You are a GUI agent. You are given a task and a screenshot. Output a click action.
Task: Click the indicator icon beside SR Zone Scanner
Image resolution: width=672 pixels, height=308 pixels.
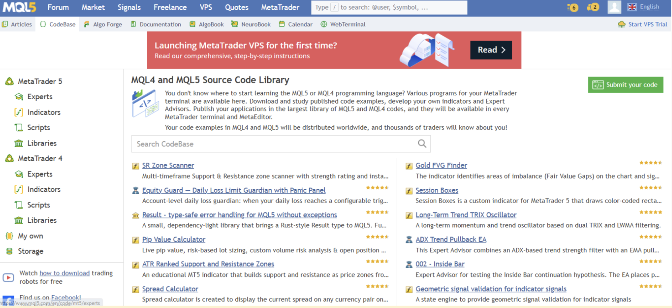(136, 166)
